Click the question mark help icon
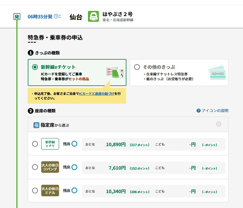Image resolution: width=243 pixels, height=208 pixels. coord(198,111)
